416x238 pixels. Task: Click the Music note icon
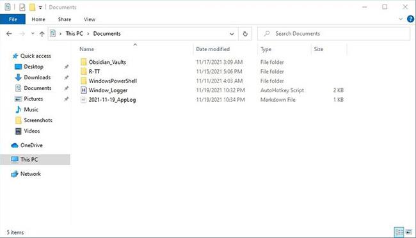pos(18,109)
